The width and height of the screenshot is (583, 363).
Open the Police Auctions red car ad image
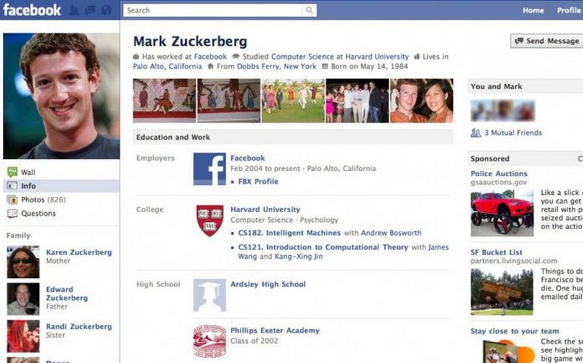click(x=502, y=214)
